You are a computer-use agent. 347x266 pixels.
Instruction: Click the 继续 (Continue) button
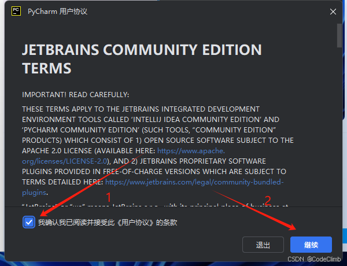[311, 245]
